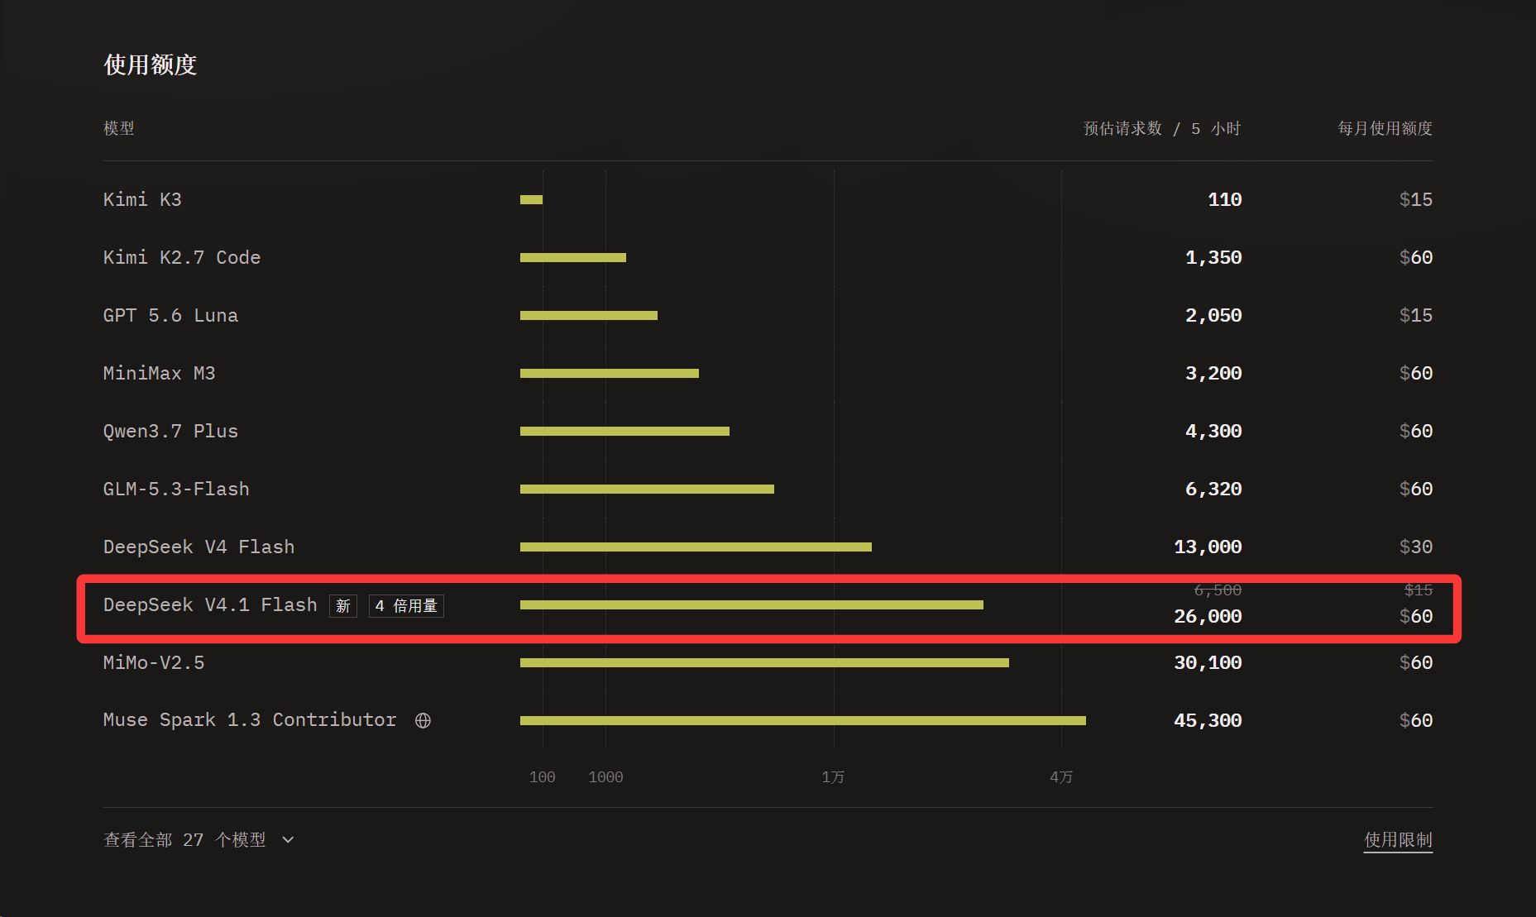The width and height of the screenshot is (1536, 917).
Task: Click the 100 axis label
Action: coord(543,777)
